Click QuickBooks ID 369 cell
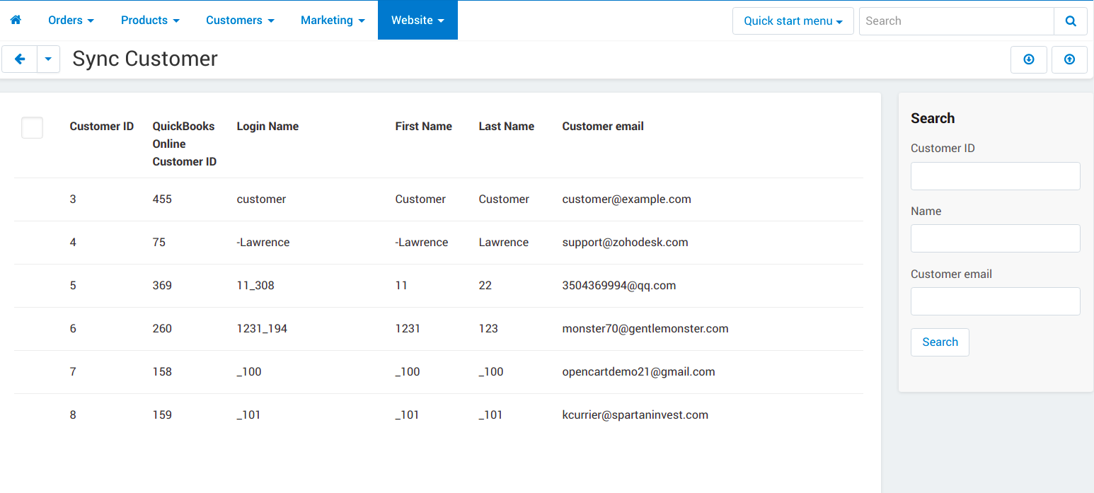Screen dimensions: 1094x493 coord(162,286)
